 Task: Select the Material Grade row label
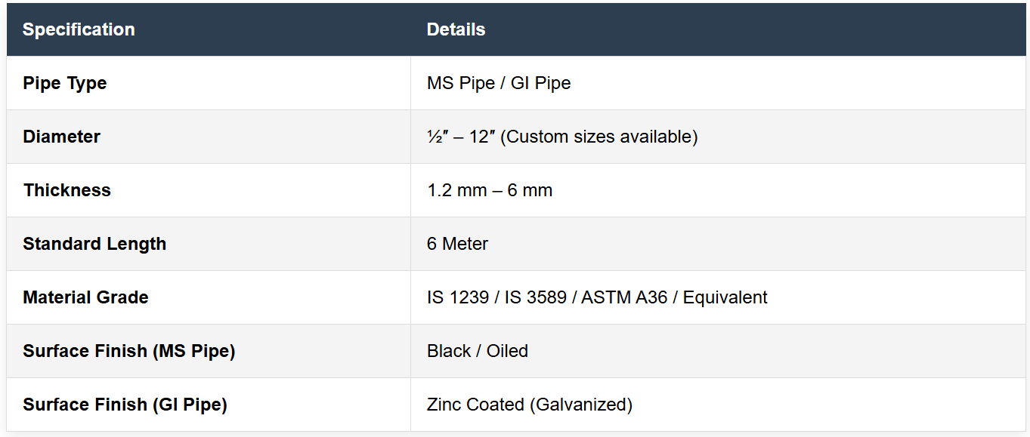click(85, 297)
